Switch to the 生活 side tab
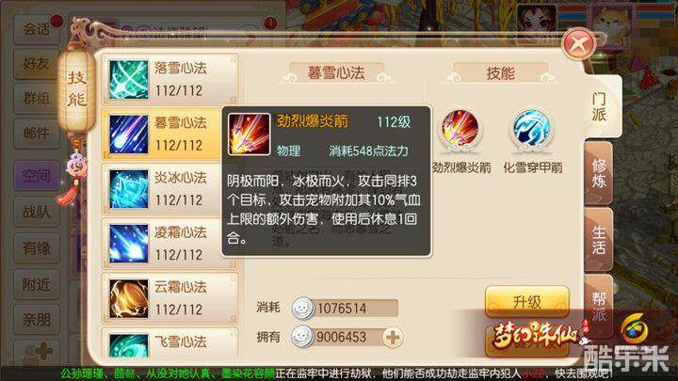Viewport: 678px width, 381px height. [599, 239]
